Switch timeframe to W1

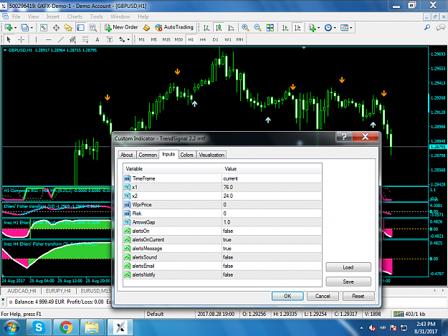[x=227, y=39]
